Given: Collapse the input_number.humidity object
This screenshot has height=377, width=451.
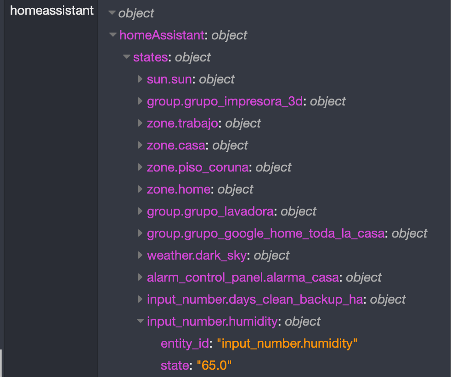Looking at the screenshot, I should tap(140, 321).
